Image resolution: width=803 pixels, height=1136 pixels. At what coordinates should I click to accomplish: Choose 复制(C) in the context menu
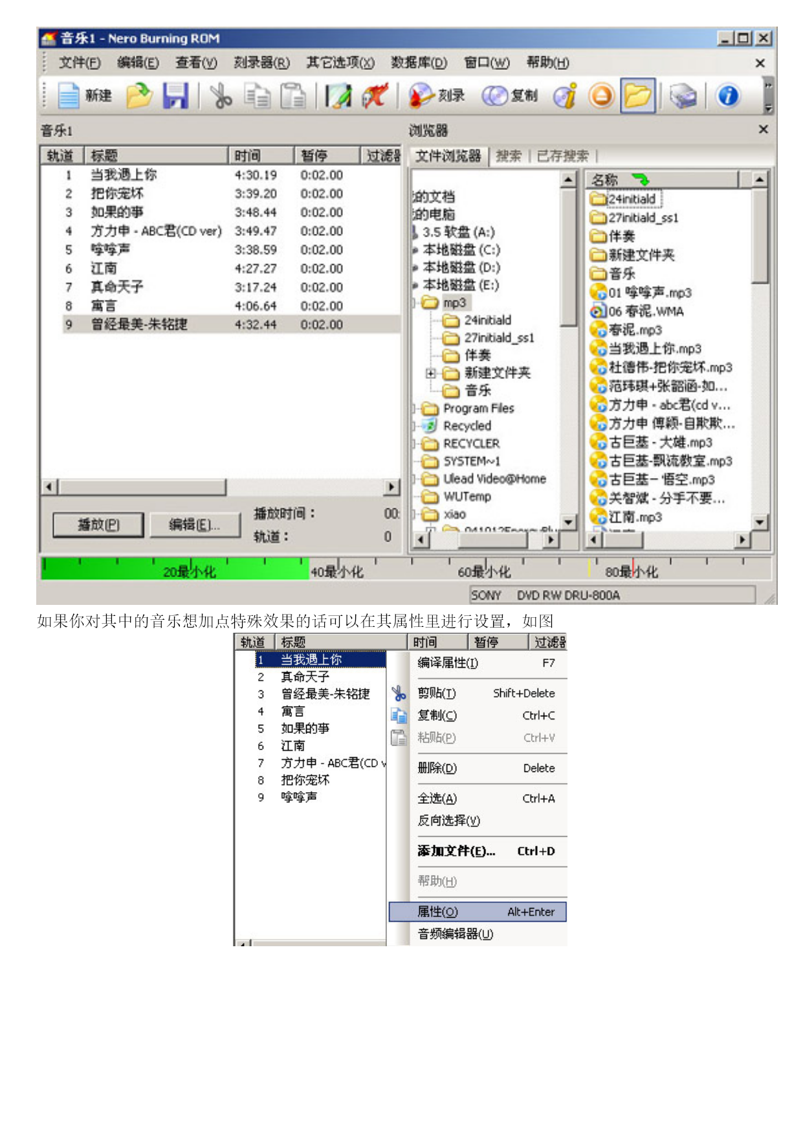478,716
